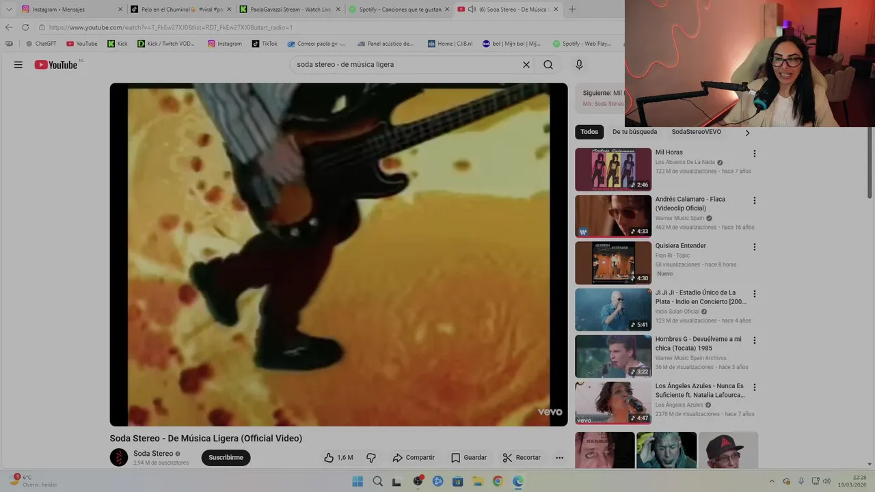This screenshot has width=875, height=492.
Task: Open Quisiera Entender thumbnail
Action: pyautogui.click(x=613, y=262)
